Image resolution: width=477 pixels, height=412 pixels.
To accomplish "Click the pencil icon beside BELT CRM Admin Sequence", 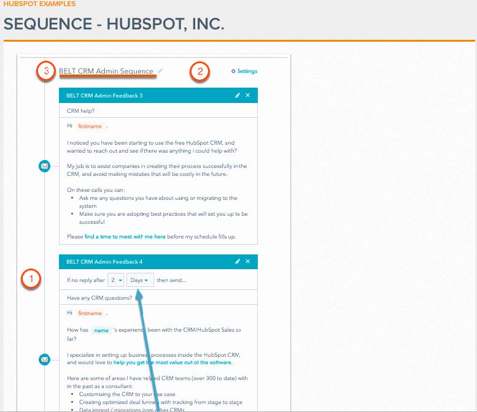I will pyautogui.click(x=161, y=71).
